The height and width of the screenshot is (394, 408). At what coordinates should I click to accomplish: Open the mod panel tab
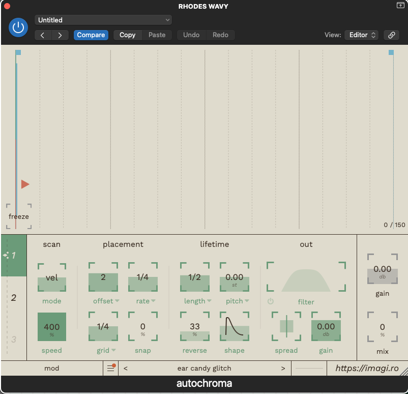click(52, 368)
